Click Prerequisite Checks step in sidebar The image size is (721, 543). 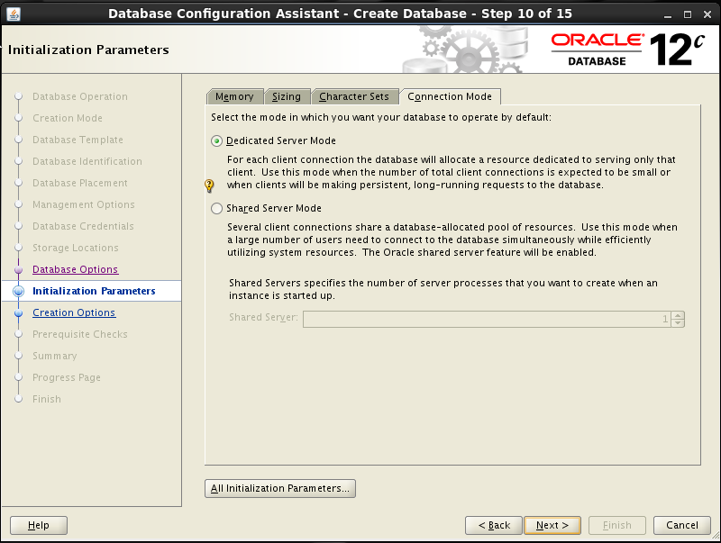80,334
